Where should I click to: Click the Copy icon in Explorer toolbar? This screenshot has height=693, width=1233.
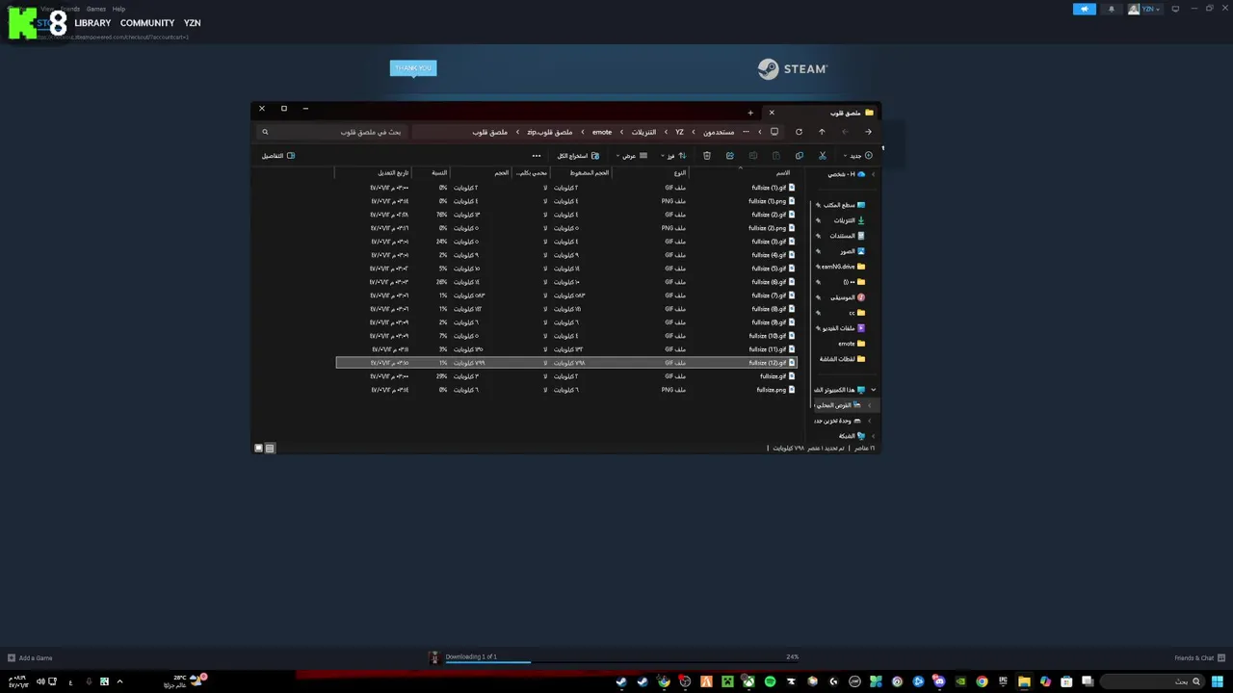799,155
